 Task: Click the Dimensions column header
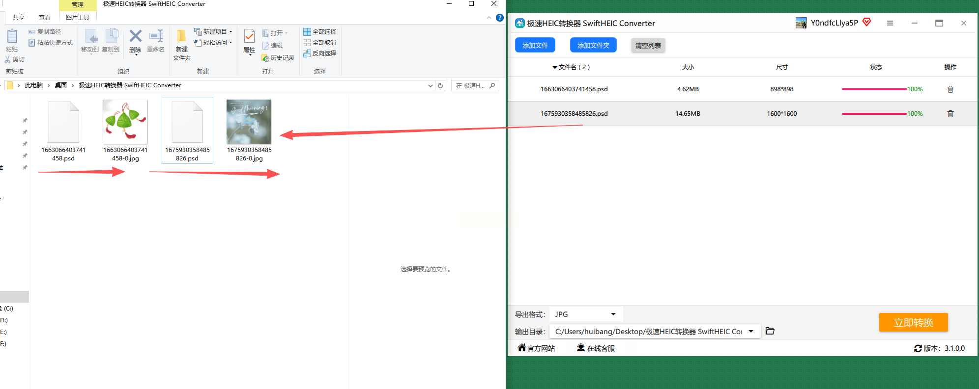[x=782, y=67]
